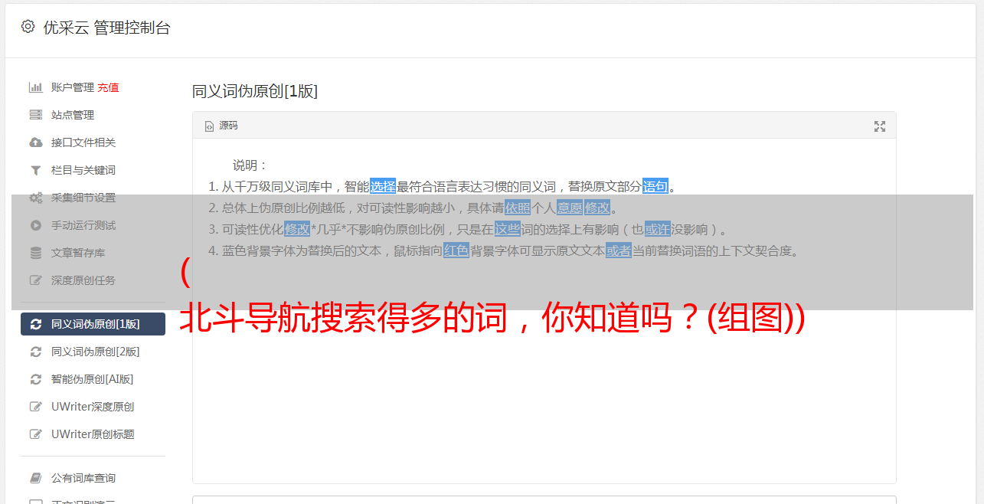Select the 同义词伪原创[1版] menu item
Image resolution: width=984 pixels, height=504 pixels.
tap(93, 324)
